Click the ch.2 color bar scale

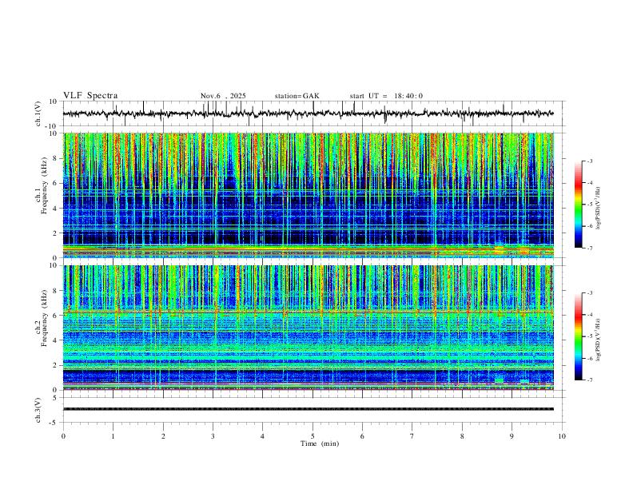579,336
